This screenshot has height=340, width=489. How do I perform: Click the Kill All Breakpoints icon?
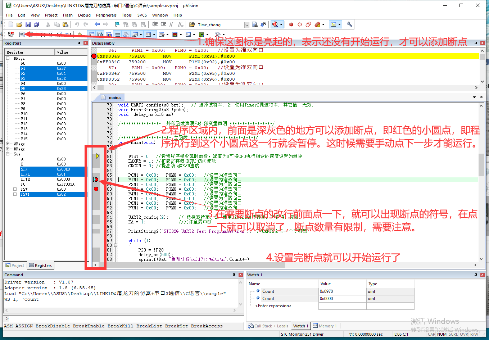click(317, 24)
